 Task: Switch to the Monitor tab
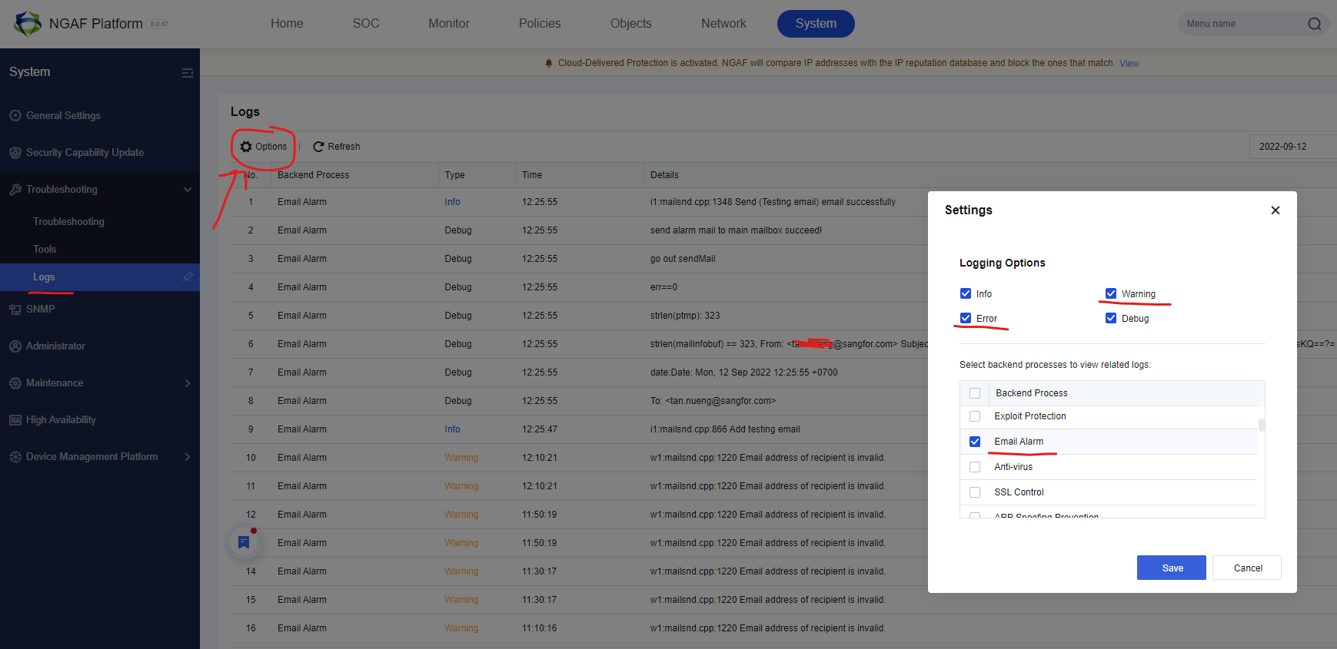pyautogui.click(x=449, y=24)
